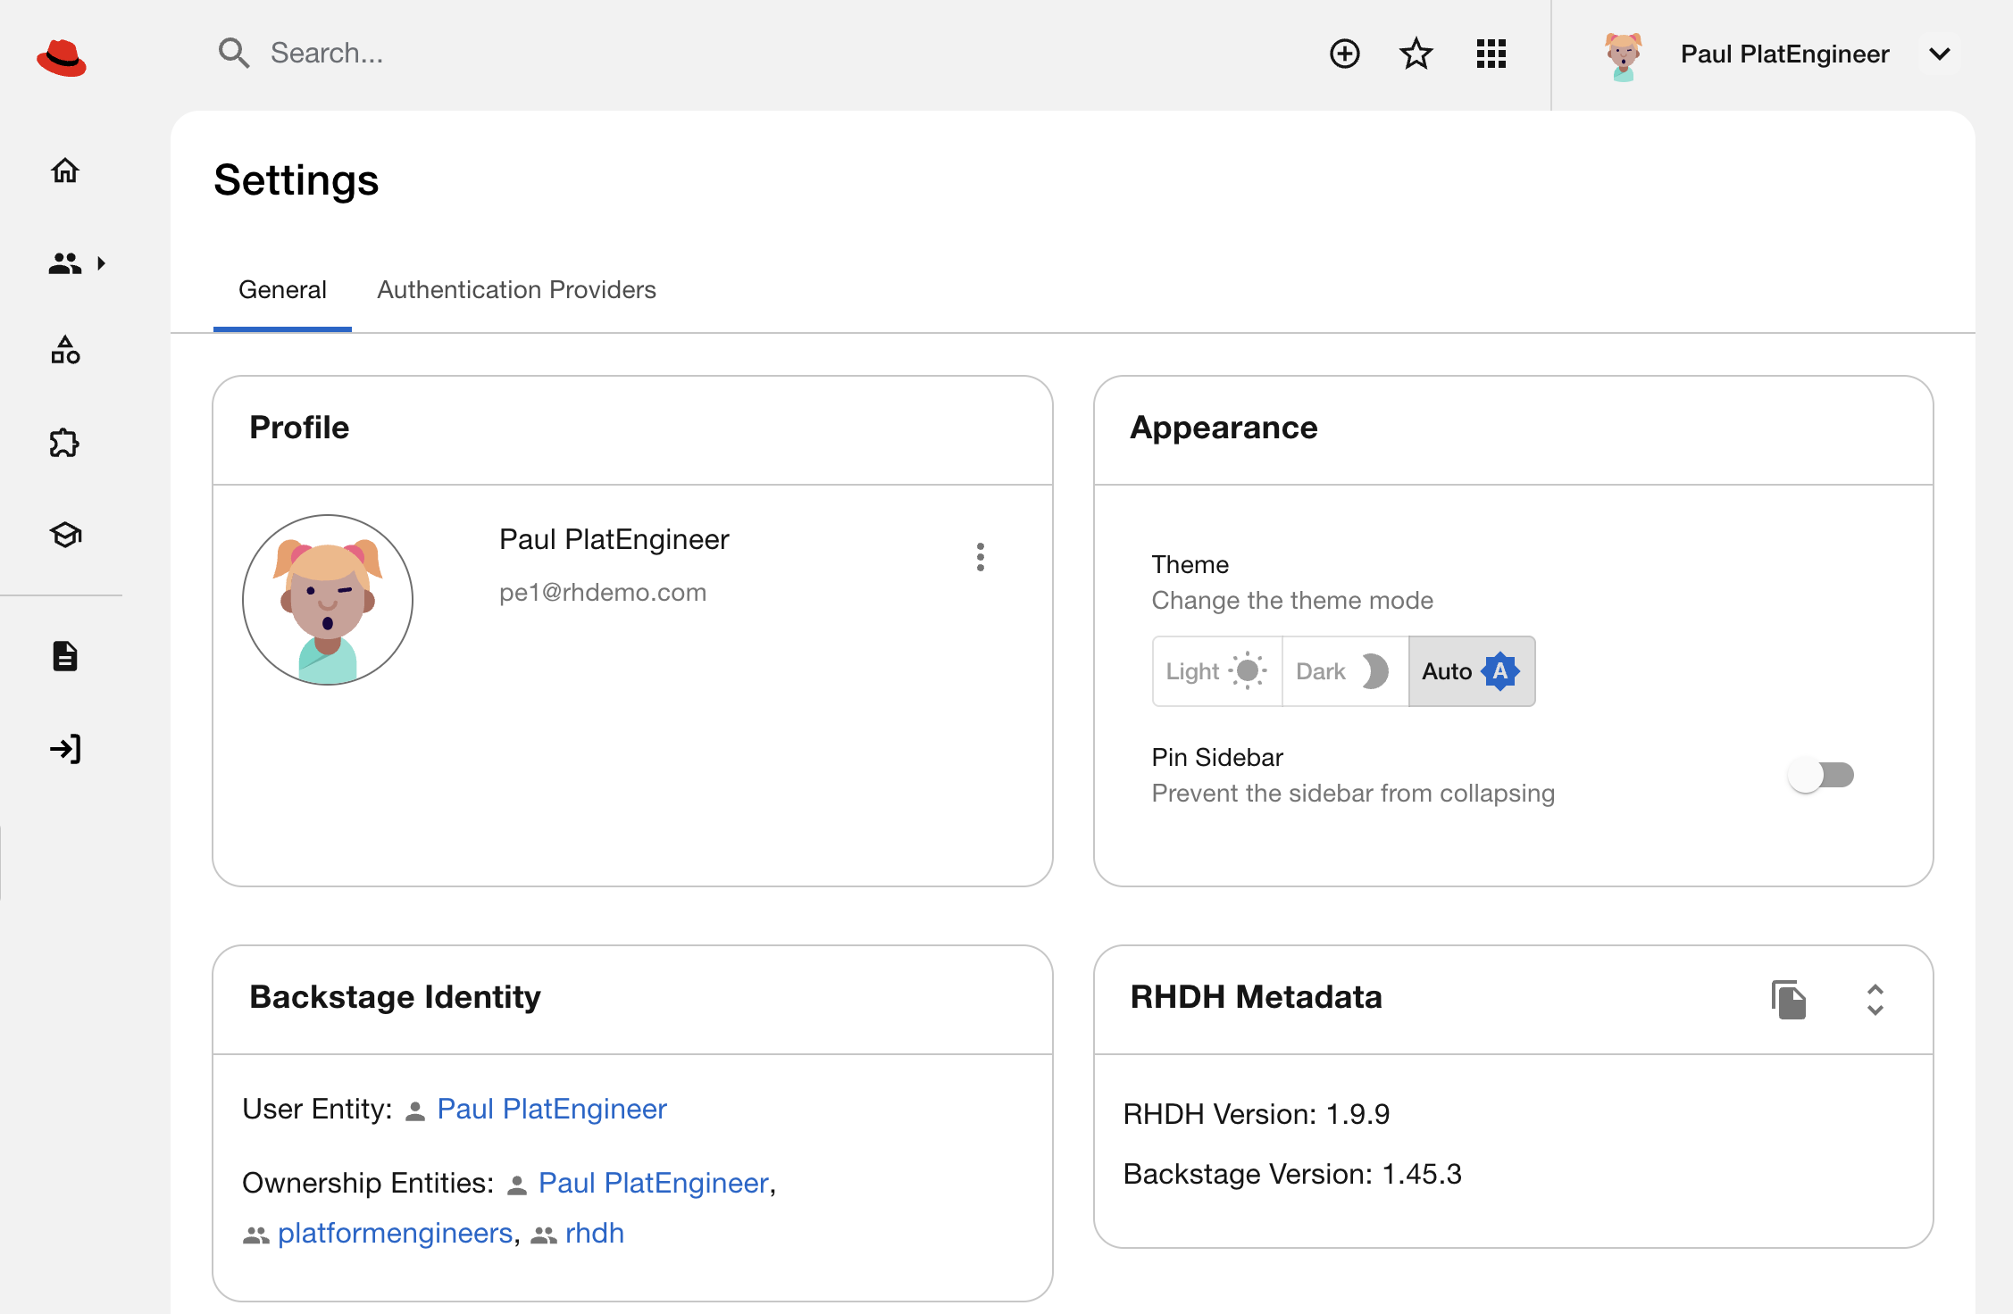Select the RHDH Version: 1.9.9 text
The height and width of the screenshot is (1314, 2013).
coord(1257,1114)
